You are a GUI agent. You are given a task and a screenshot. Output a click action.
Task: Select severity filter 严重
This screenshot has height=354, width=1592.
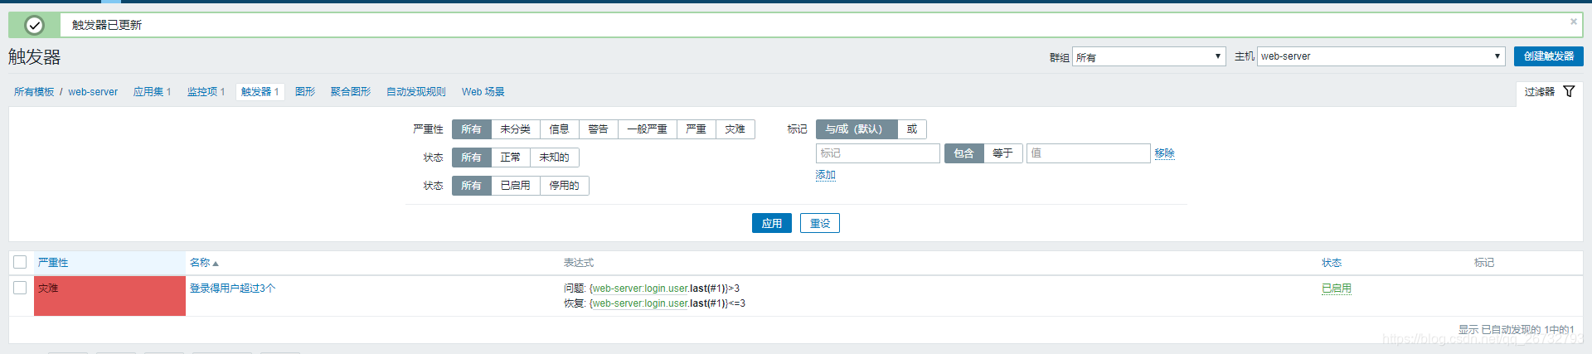[696, 129]
